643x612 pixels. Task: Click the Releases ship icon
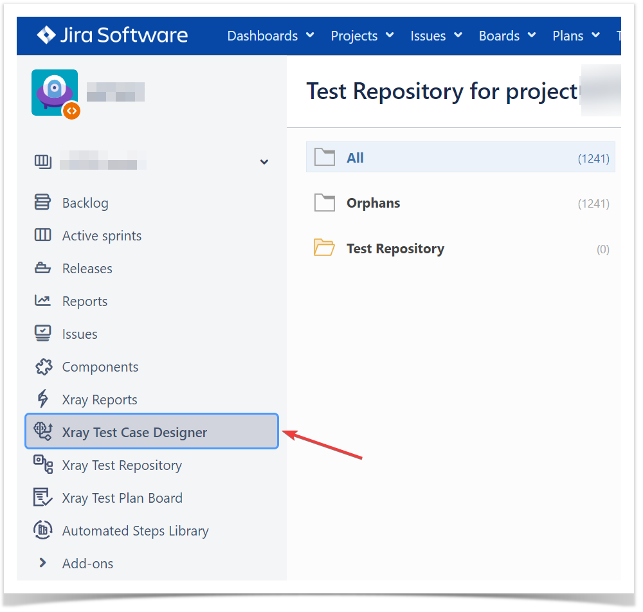(x=42, y=268)
